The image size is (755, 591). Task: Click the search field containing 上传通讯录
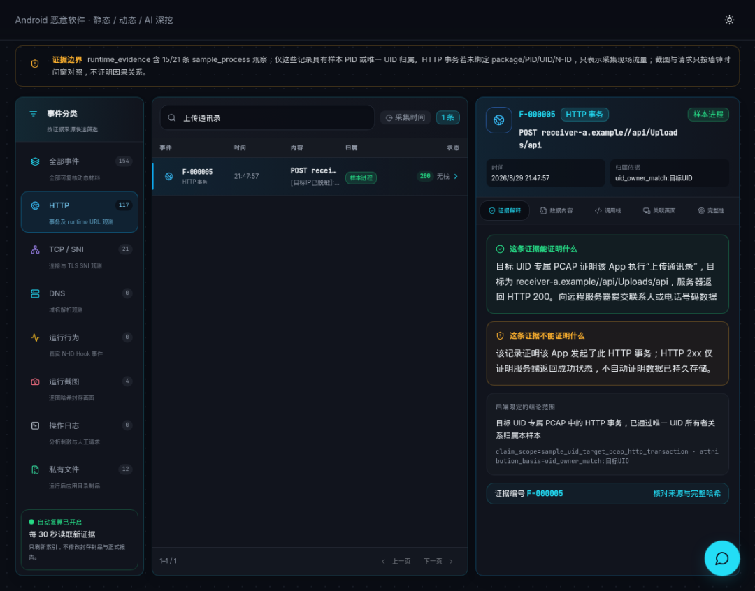click(267, 117)
